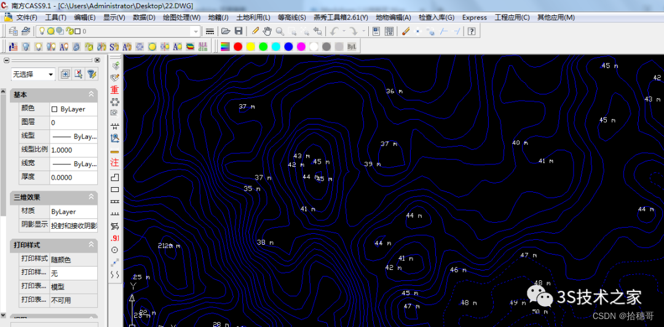
Task: Click the red 注 annotation tool icon
Action: pyautogui.click(x=115, y=162)
